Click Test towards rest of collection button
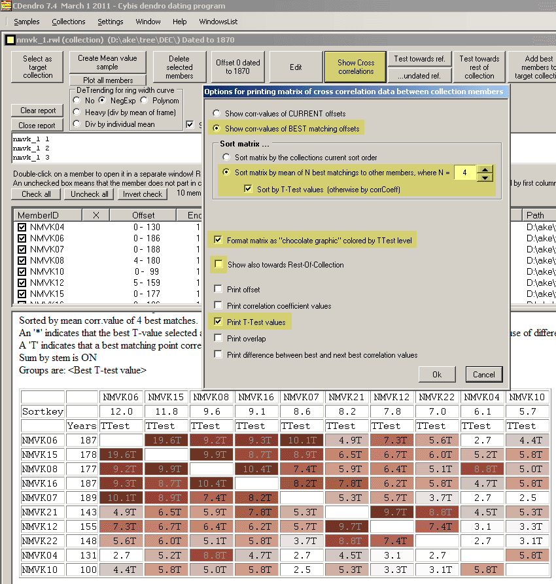The width and height of the screenshot is (556, 584). click(x=479, y=67)
